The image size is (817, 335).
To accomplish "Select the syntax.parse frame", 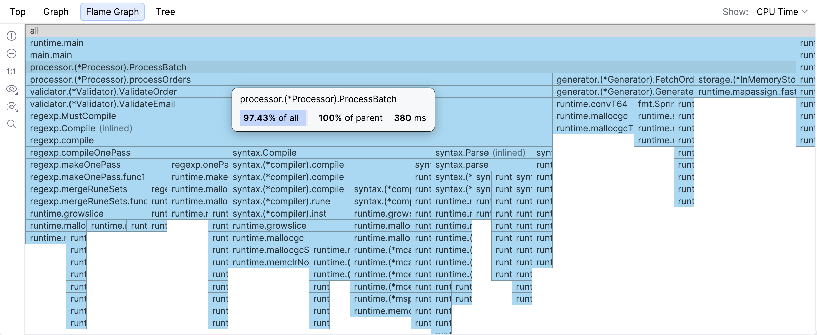I will tap(481, 165).
